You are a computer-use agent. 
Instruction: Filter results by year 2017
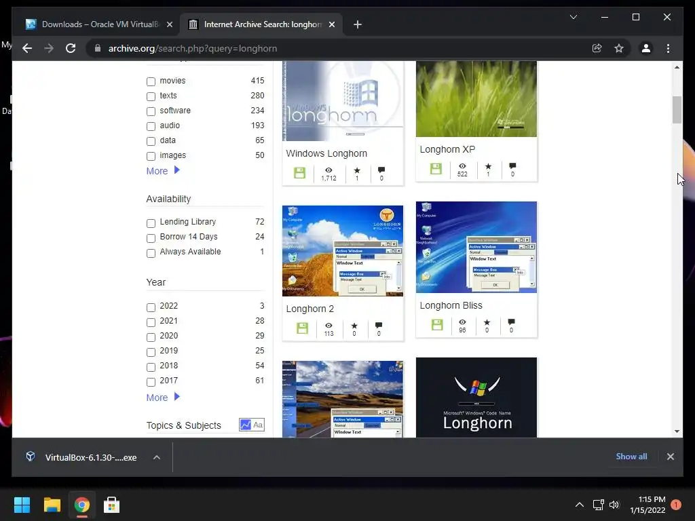151,382
